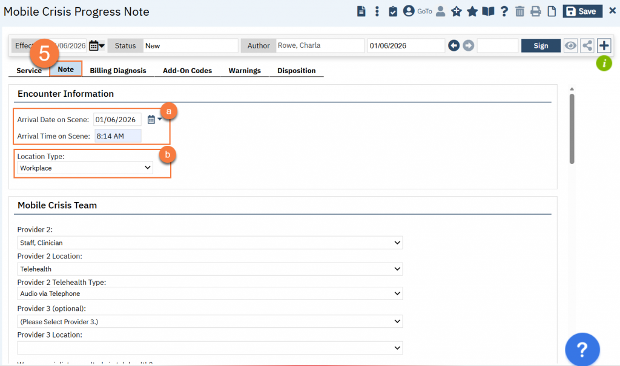This screenshot has height=366, width=620.
Task: Switch to the Billing Diagnosis tab
Action: (x=118, y=71)
